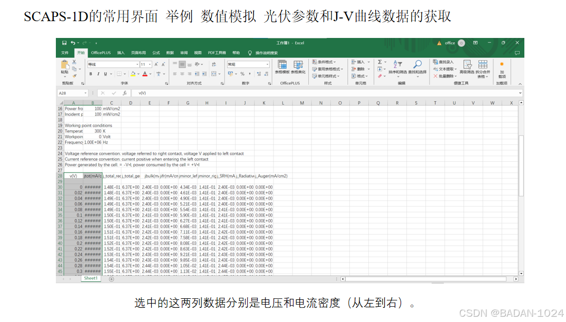This screenshot has height=322, width=566.
Task: Click the Cut (scissors) icon
Action: tap(74, 62)
